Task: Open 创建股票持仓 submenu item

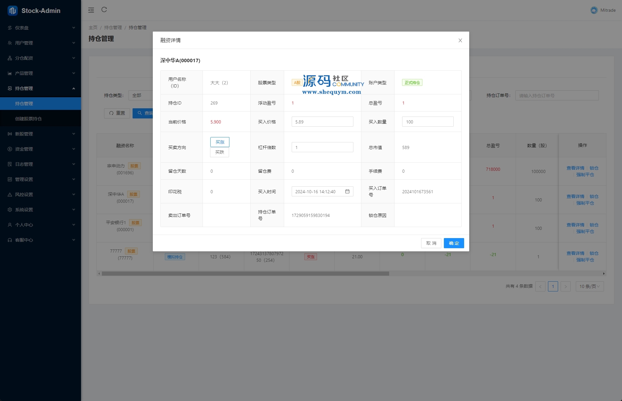Action: pyautogui.click(x=28, y=119)
